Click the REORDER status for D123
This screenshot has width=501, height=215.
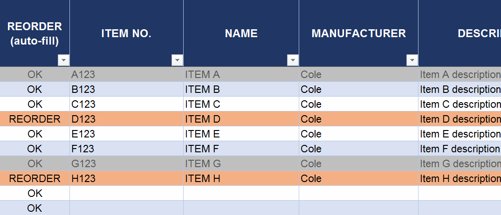(x=34, y=119)
